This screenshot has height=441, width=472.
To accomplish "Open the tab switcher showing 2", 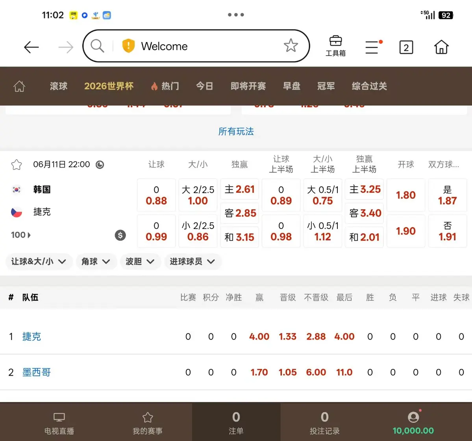I will (406, 47).
